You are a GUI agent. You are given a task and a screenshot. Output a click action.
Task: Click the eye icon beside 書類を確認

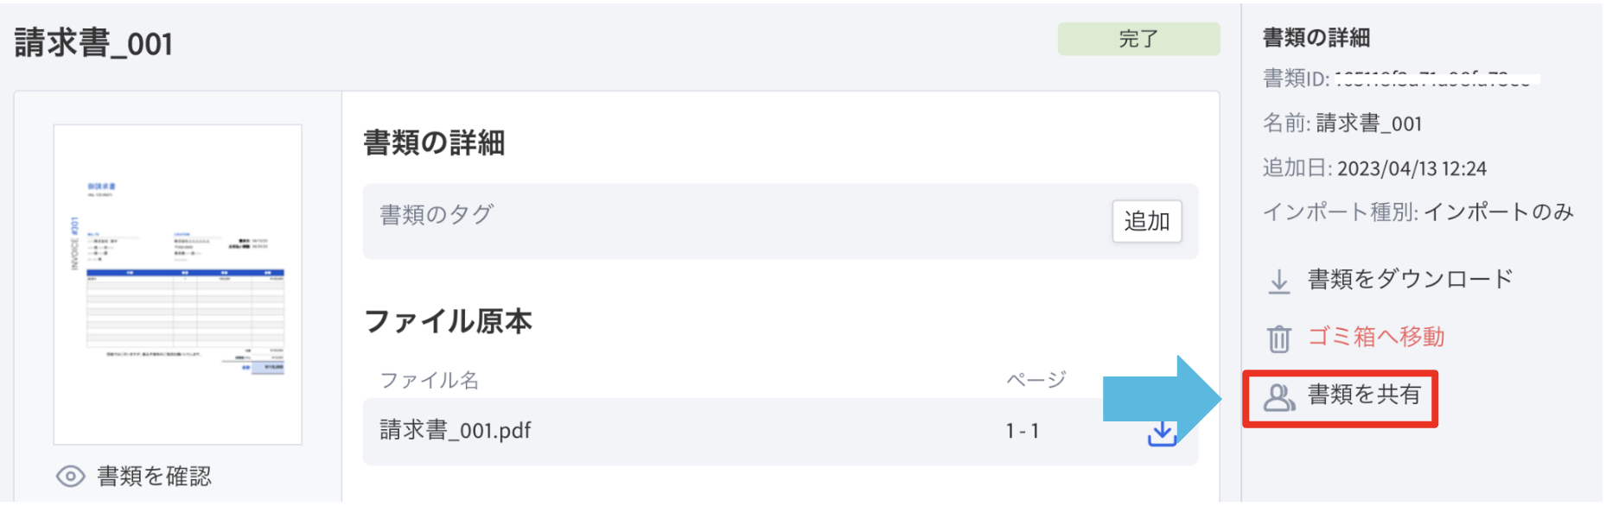point(71,477)
